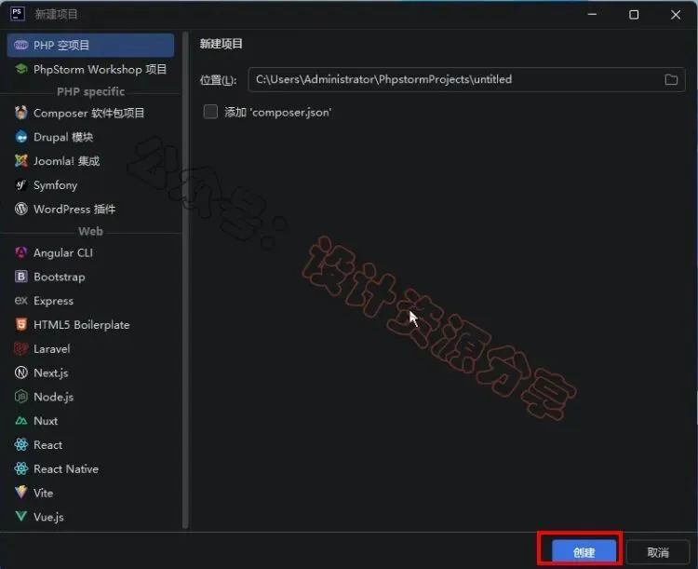This screenshot has height=569, width=698.
Task: Select the Symfony project type label
Action: click(55, 185)
